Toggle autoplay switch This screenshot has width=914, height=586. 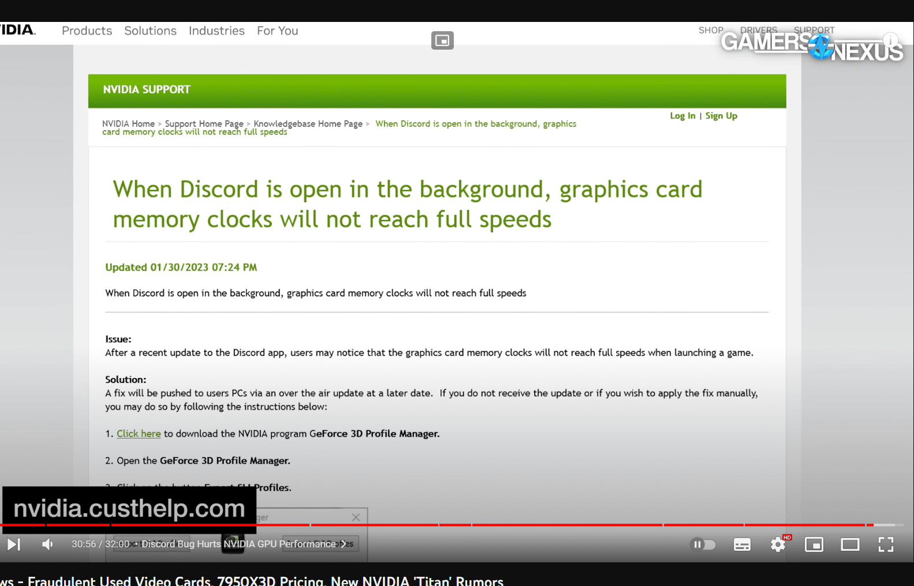(x=703, y=544)
